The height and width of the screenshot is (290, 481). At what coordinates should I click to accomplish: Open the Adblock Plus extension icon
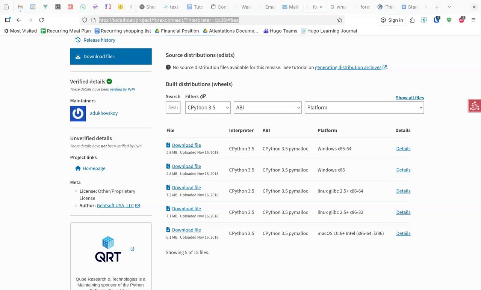[462, 20]
